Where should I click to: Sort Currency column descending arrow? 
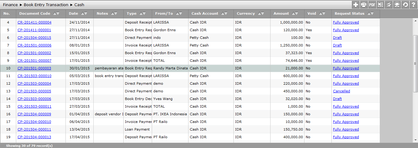click(x=263, y=13)
